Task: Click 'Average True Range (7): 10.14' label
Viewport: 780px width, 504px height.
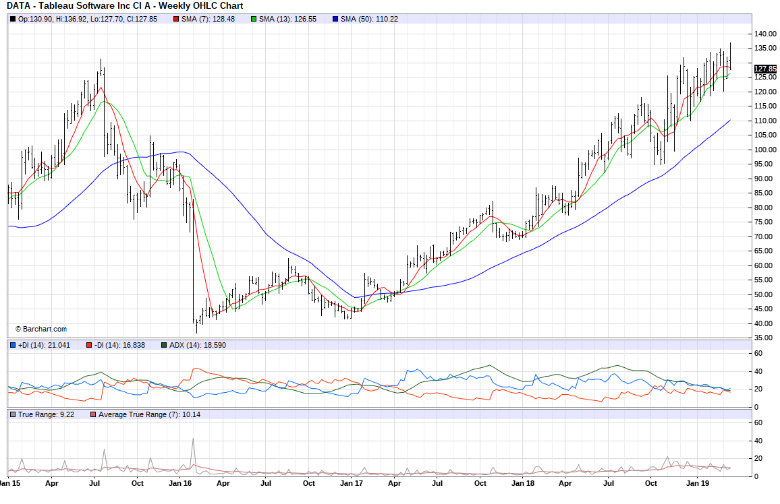Action: 149,414
